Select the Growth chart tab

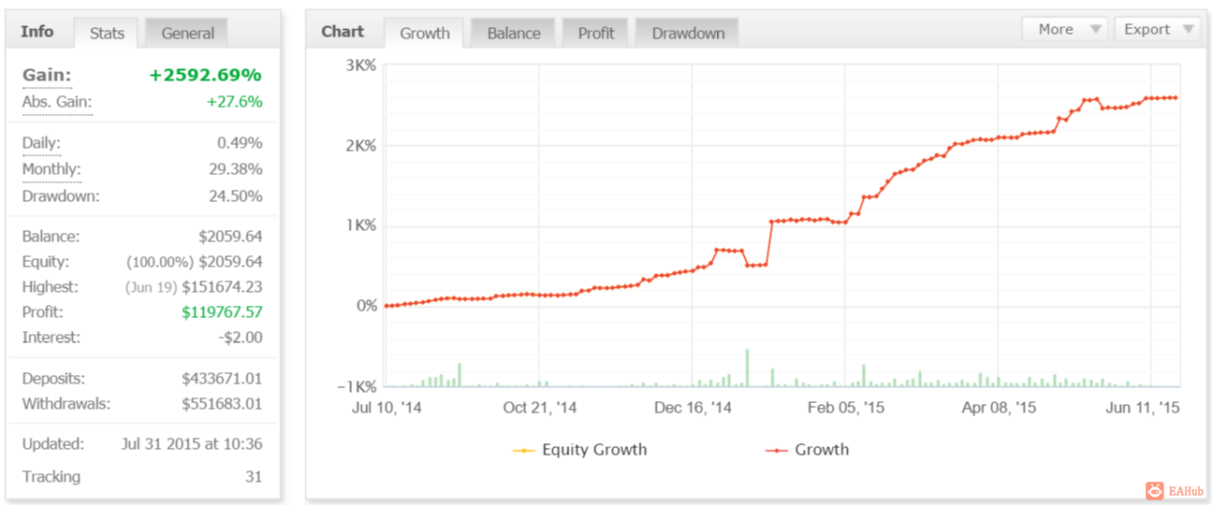click(x=425, y=33)
